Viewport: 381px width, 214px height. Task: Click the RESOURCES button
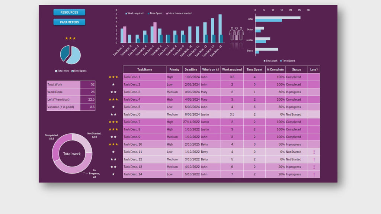pyautogui.click(x=69, y=12)
